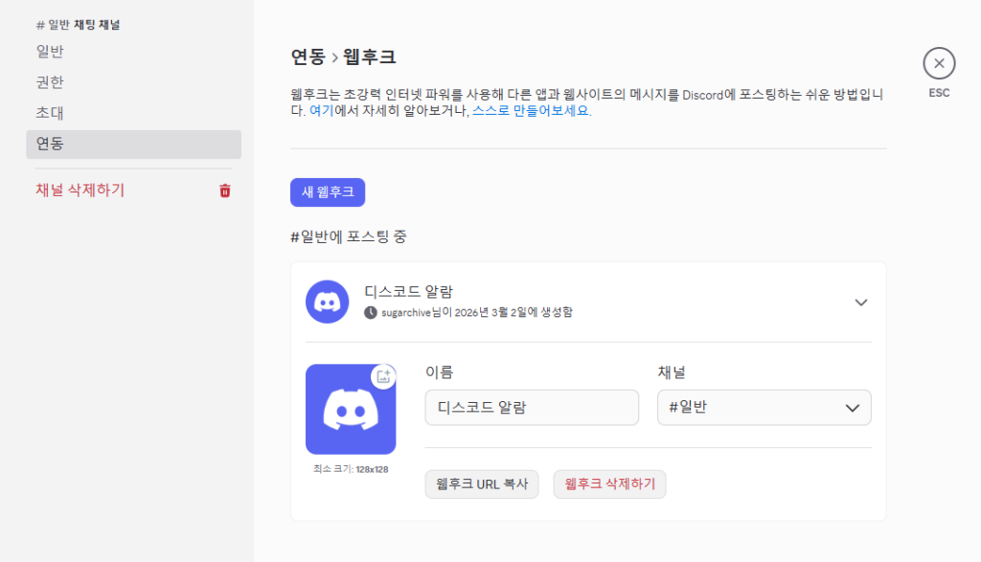This screenshot has height=562, width=981.
Task: Close settings with the ESC X button
Action: point(938,64)
